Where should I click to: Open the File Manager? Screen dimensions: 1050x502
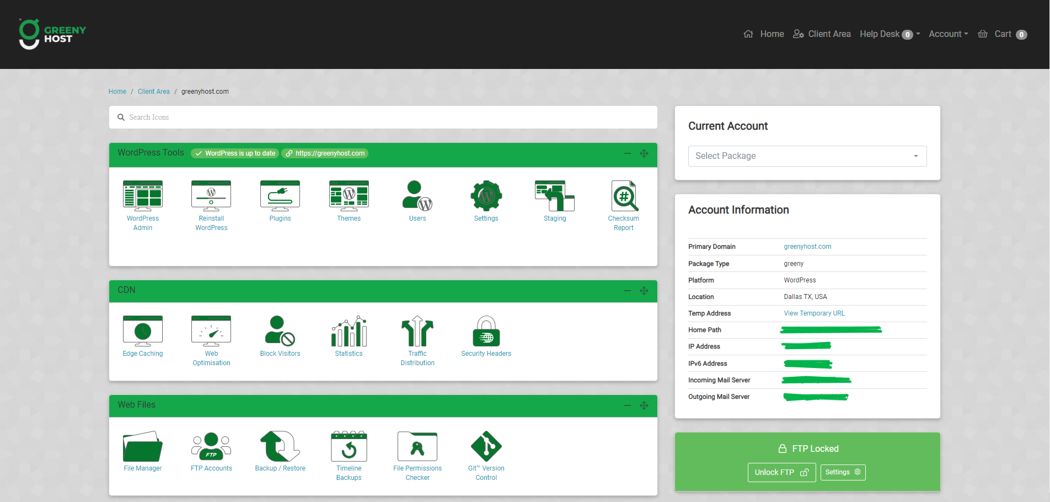coord(143,451)
